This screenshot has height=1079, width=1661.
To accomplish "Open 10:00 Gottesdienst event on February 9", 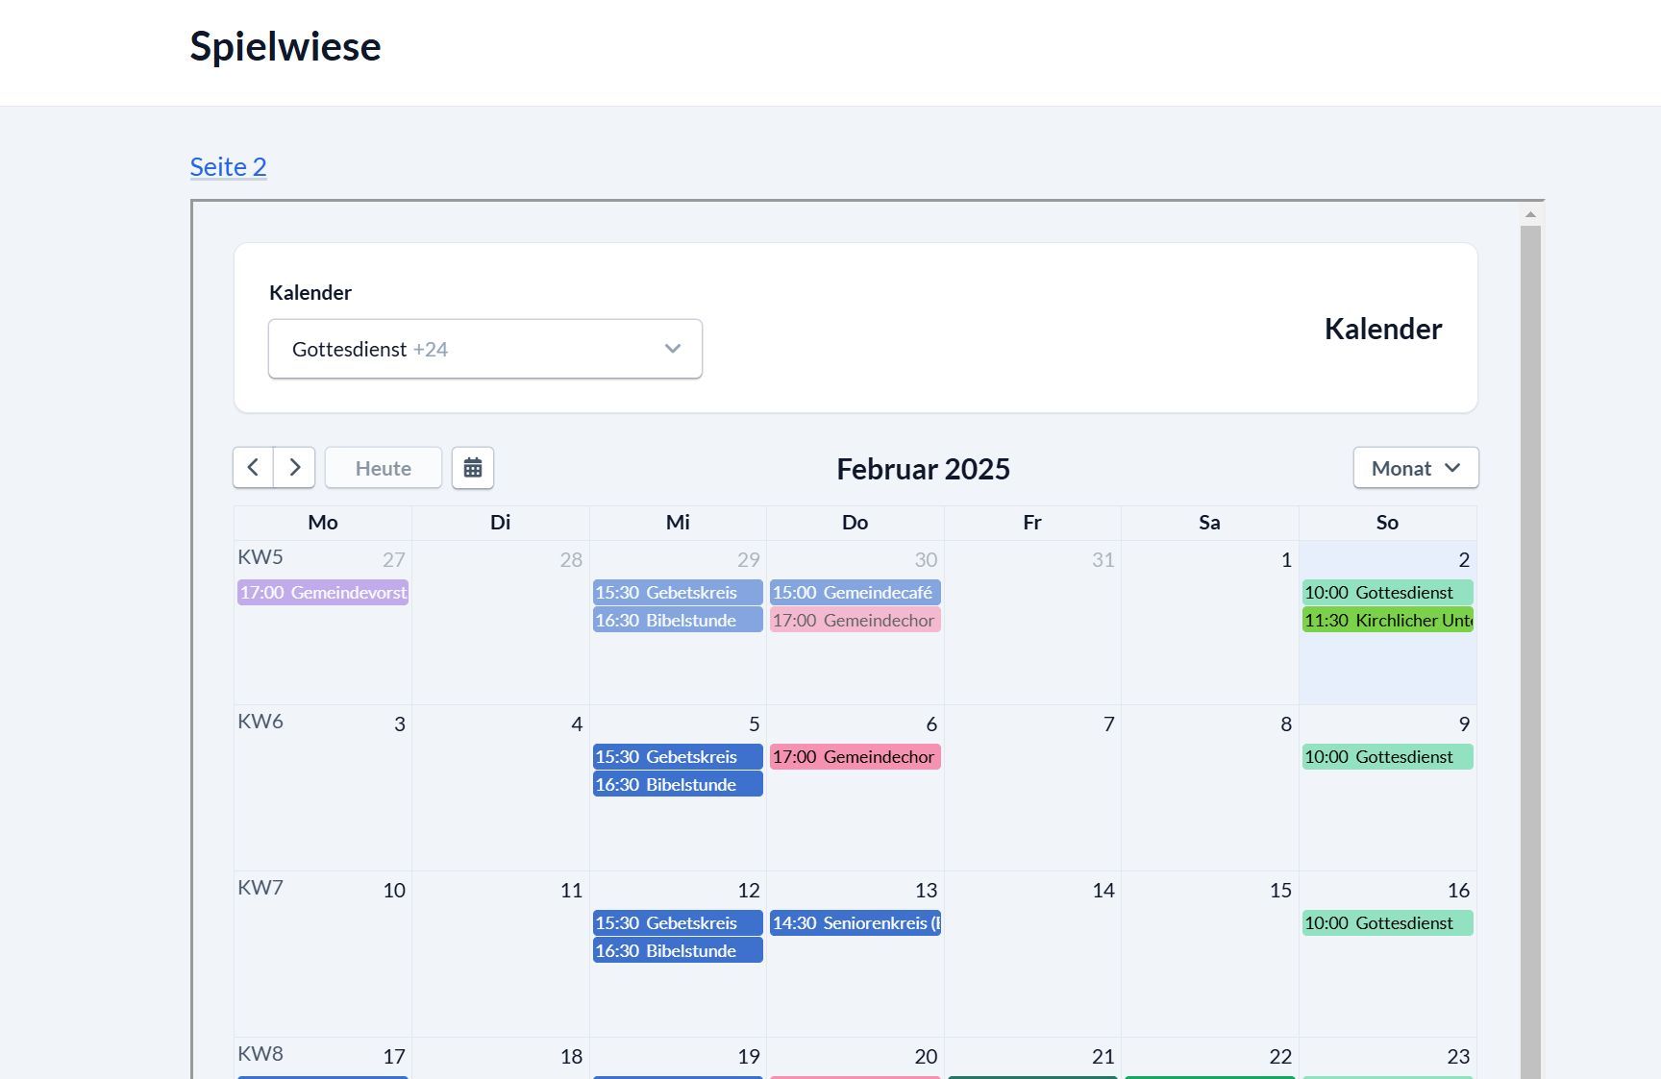I will (1387, 757).
